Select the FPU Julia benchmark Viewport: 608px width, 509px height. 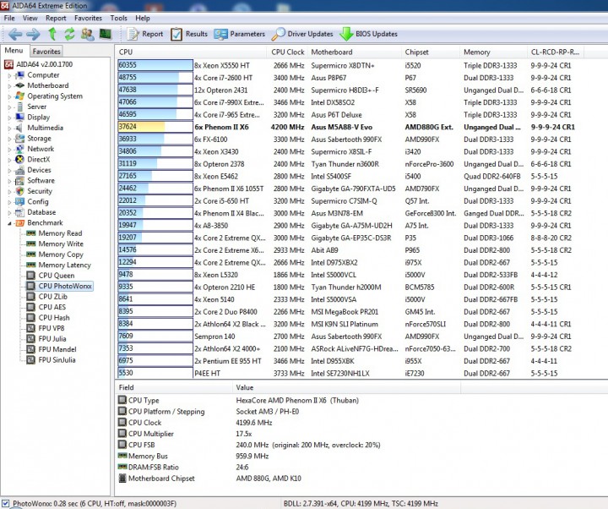click(52, 339)
